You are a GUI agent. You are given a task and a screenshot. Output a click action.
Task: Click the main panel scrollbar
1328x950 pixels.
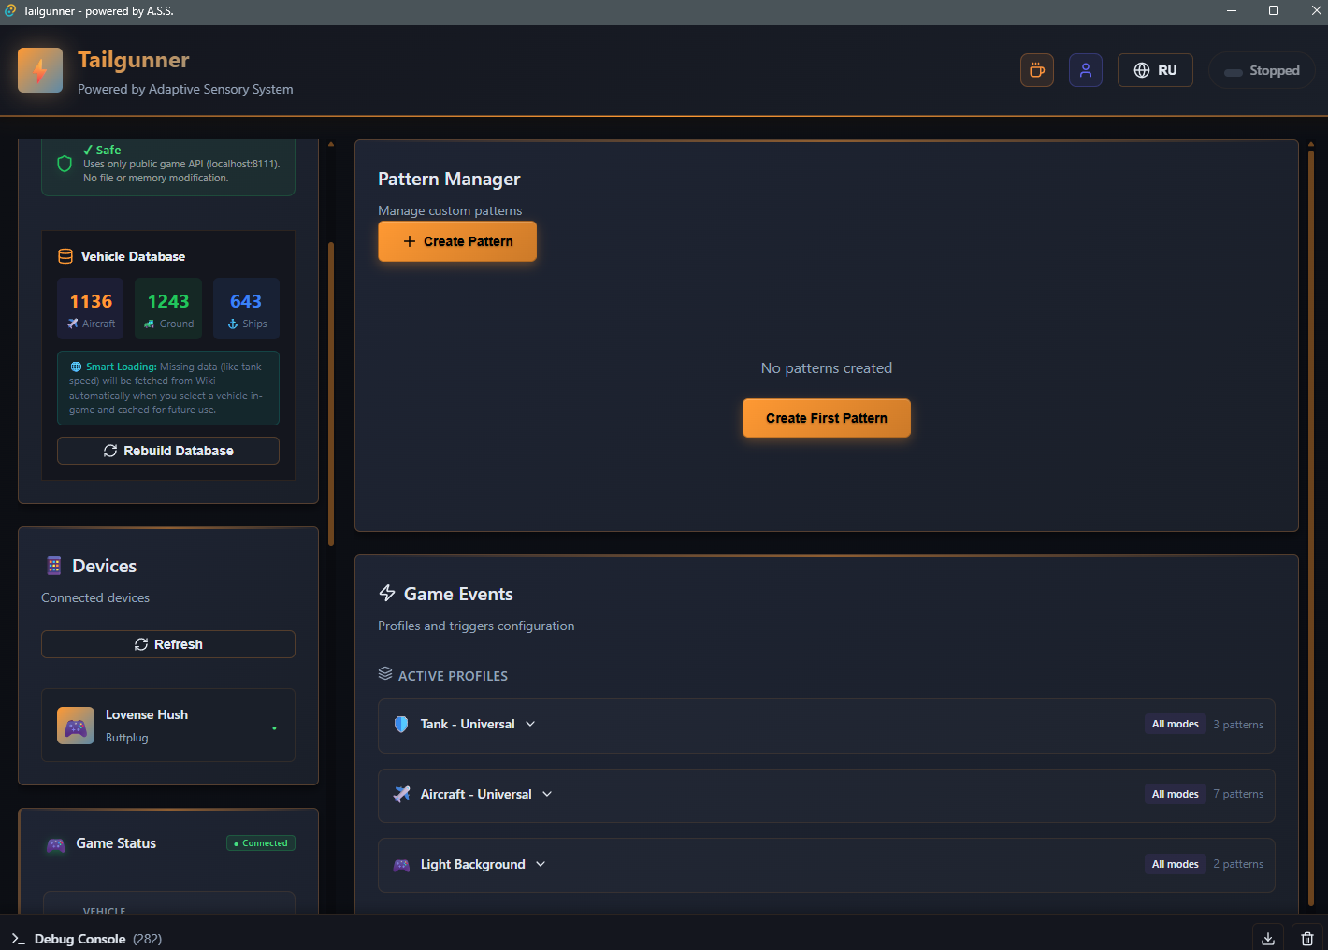click(x=1311, y=528)
